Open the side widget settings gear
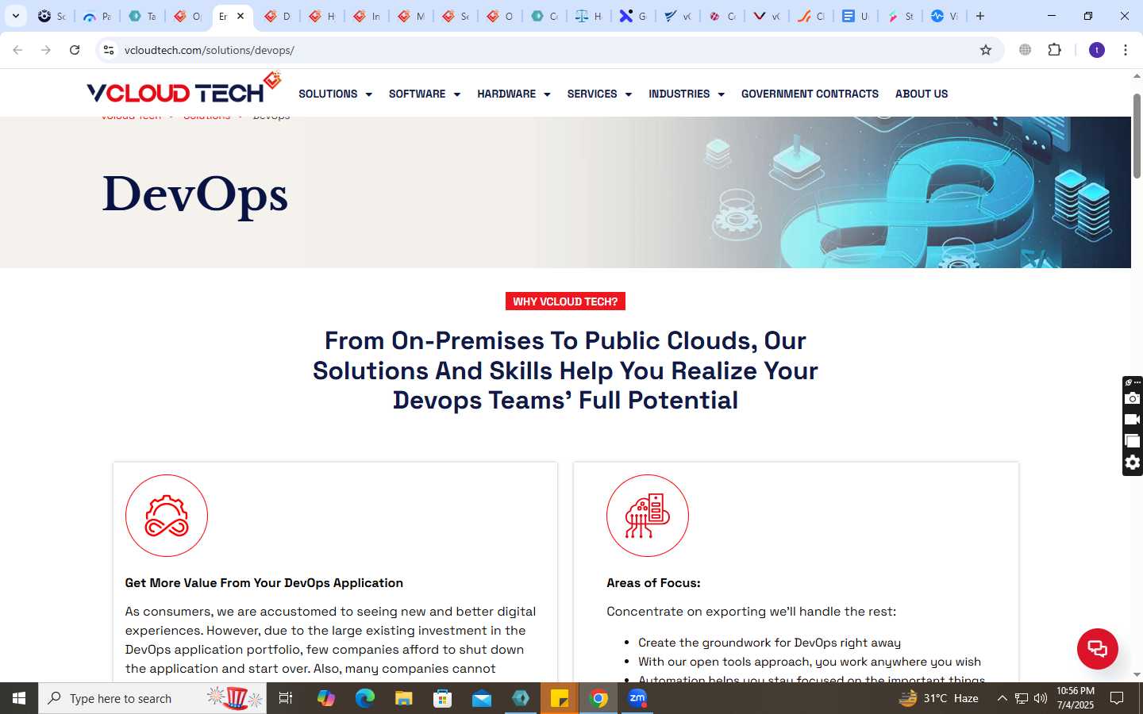The height and width of the screenshot is (714, 1143). (1133, 463)
